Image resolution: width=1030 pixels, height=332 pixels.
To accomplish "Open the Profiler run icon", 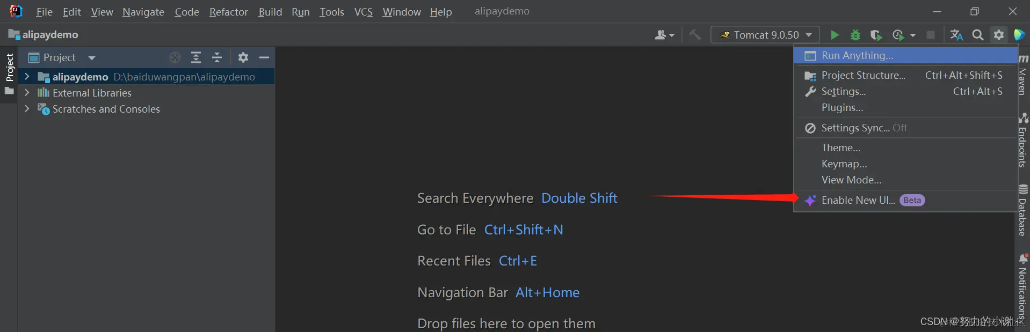I will 898,35.
